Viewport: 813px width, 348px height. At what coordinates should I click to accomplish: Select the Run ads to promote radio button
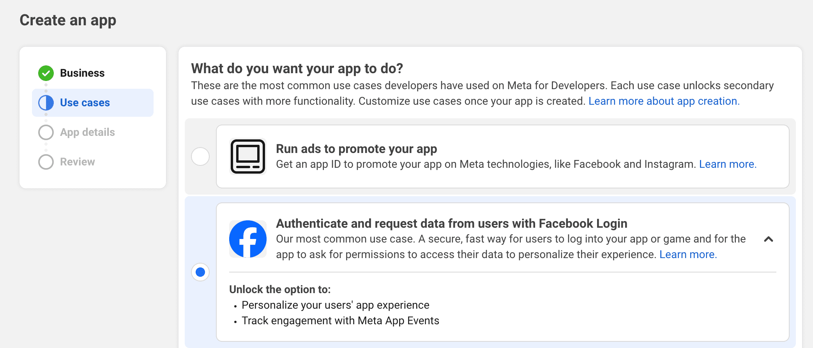200,156
